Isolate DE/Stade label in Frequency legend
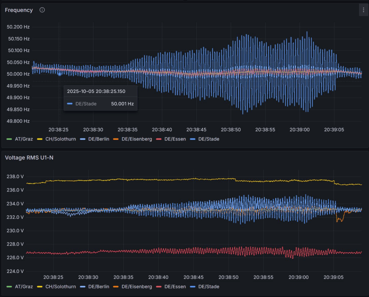This screenshot has width=369, height=297. [209, 139]
